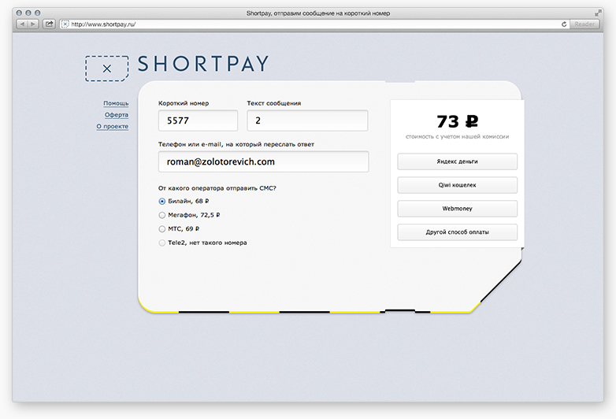Viewport: 616px width, 419px height.
Task: Click the Текст сообщения label
Action: click(x=274, y=103)
